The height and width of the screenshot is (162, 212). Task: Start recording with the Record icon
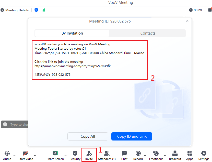(138, 154)
